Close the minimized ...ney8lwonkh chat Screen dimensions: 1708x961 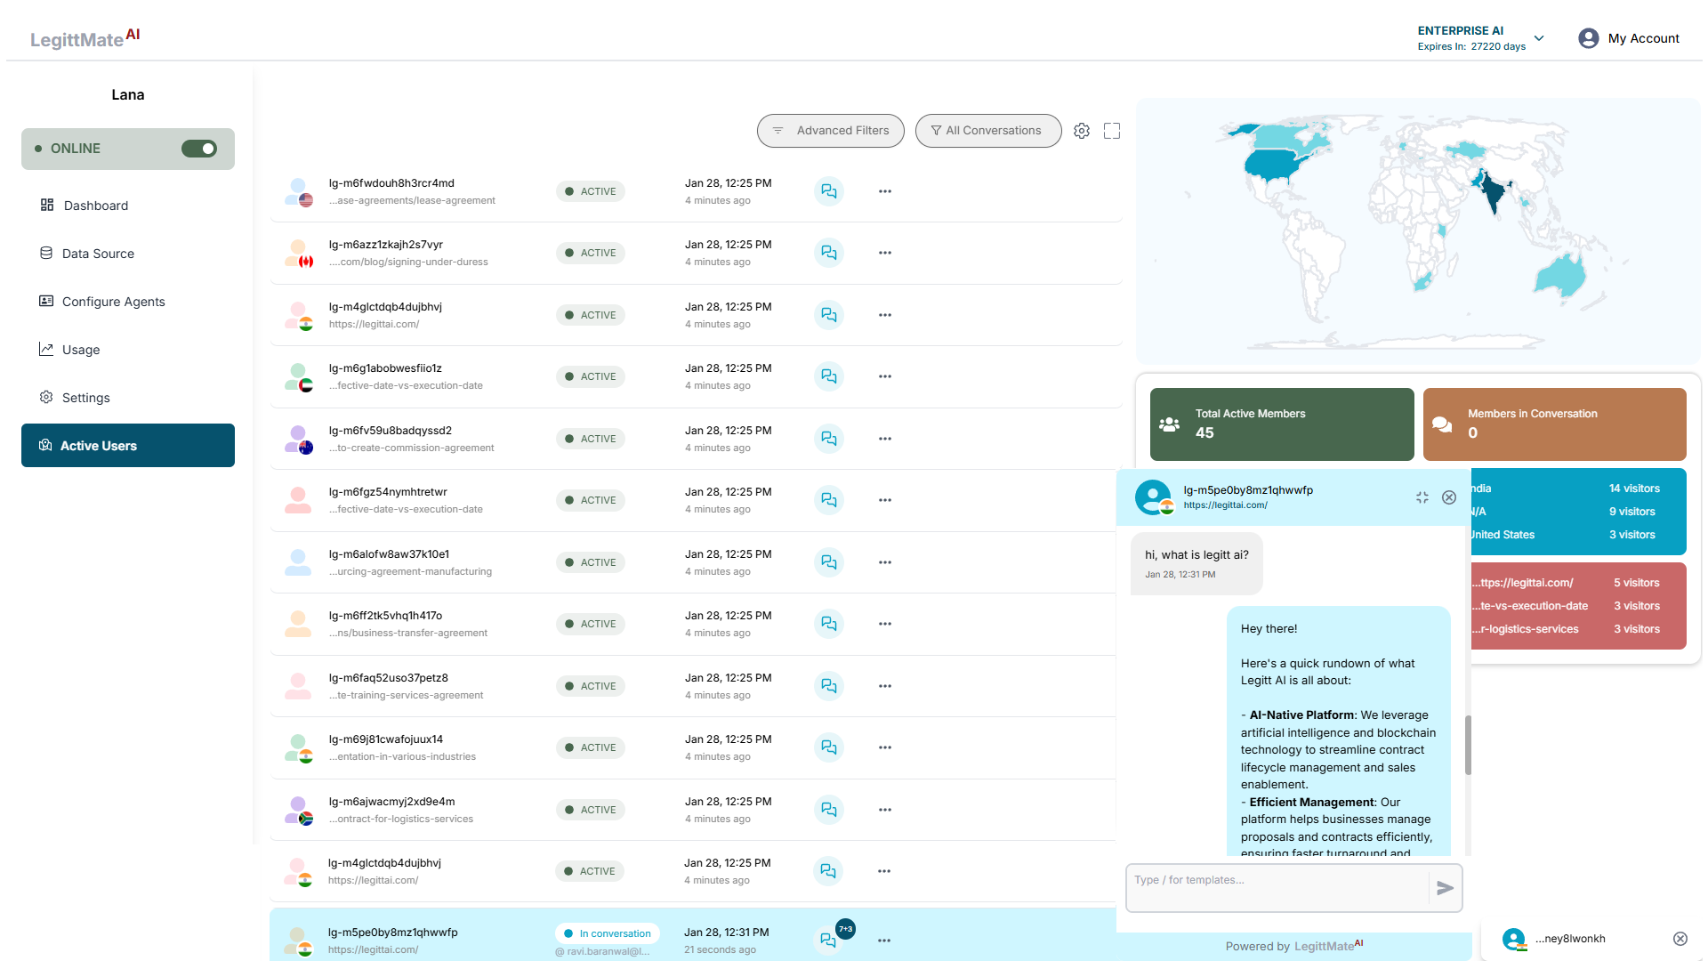tap(1680, 939)
